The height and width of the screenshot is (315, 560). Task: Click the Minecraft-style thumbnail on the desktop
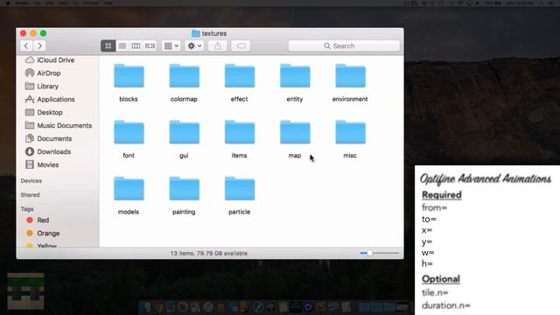click(x=25, y=291)
